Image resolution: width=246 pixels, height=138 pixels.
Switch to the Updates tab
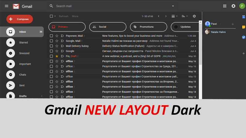tap(185, 27)
